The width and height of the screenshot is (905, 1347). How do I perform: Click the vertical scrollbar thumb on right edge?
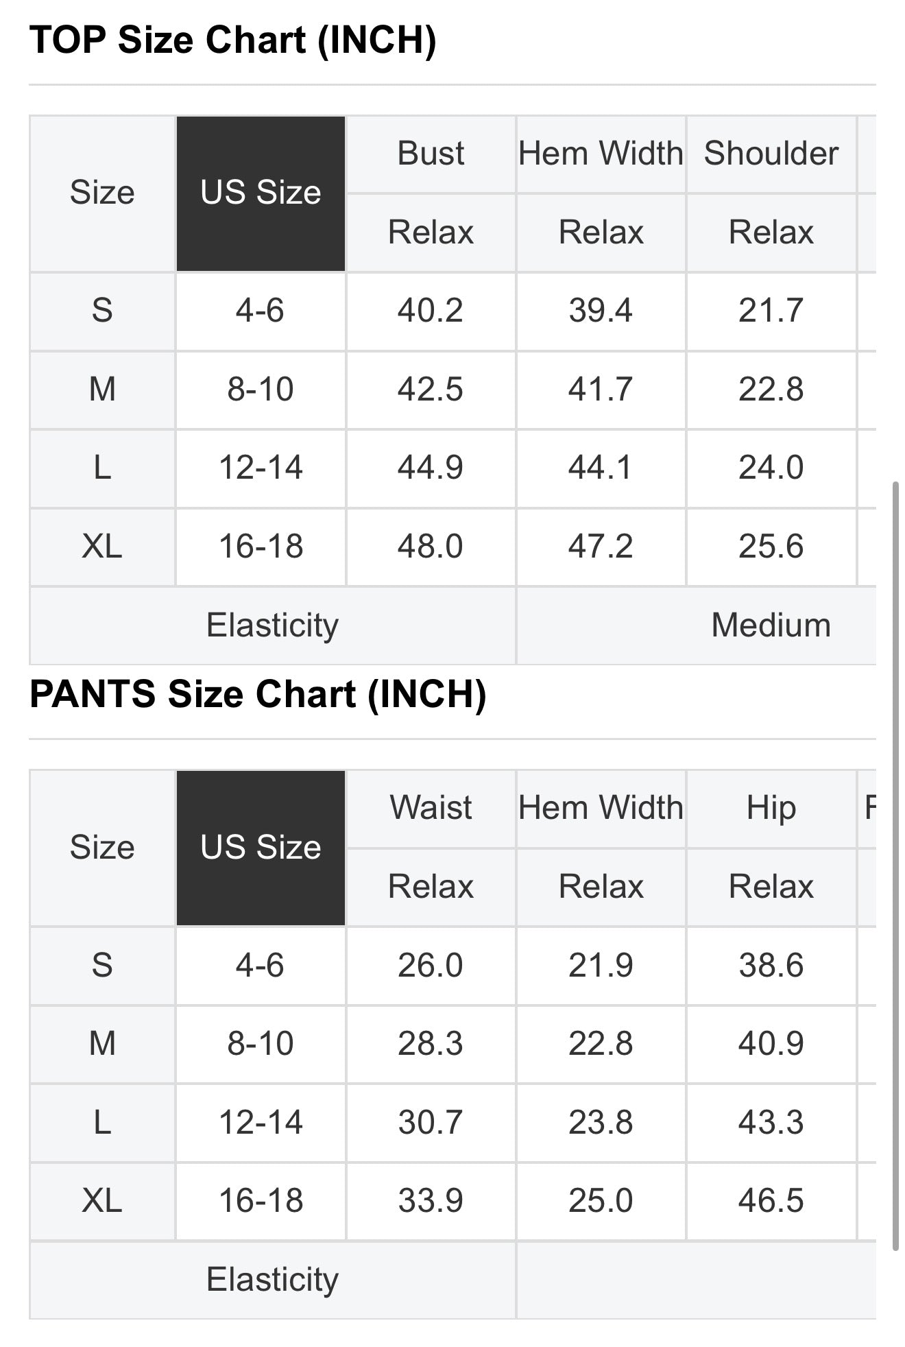click(x=895, y=867)
